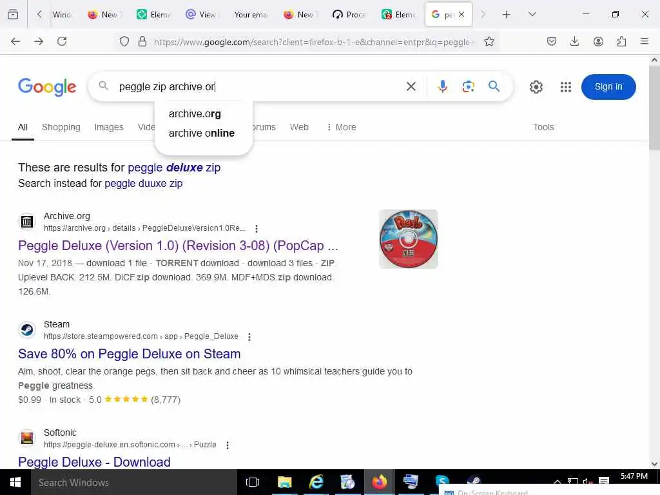The image size is (660, 495).
Task: Open Archive.org result options menu
Action: tap(257, 229)
